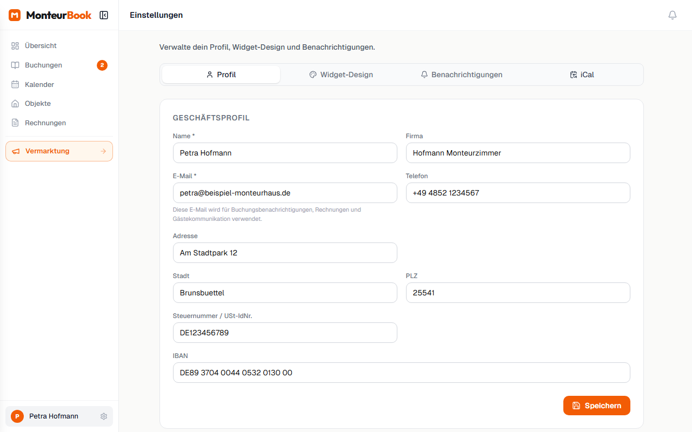This screenshot has height=432, width=692.
Task: Click the Übersicht dashboard icon
Action: point(15,46)
